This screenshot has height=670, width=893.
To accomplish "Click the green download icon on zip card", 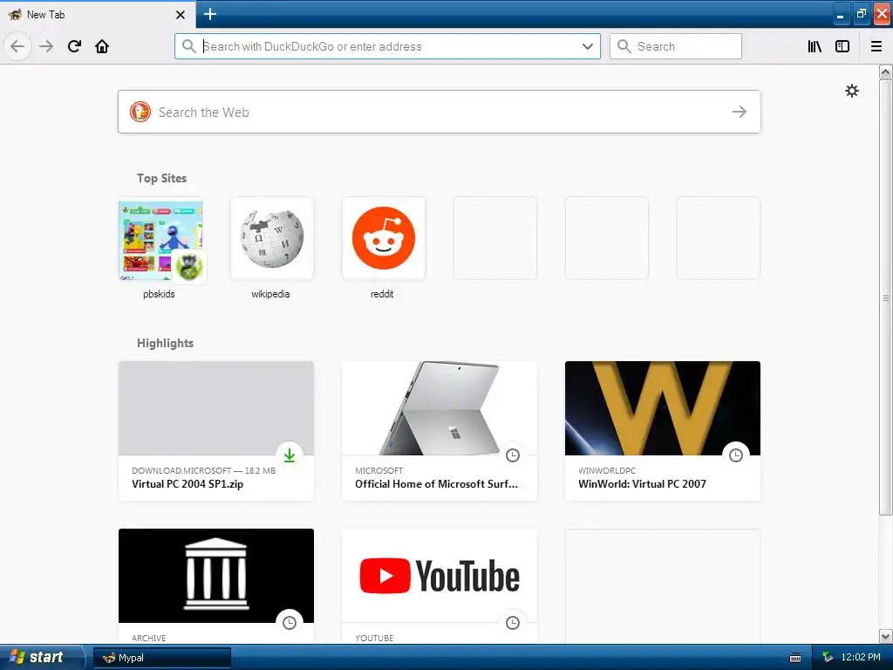I will click(290, 455).
